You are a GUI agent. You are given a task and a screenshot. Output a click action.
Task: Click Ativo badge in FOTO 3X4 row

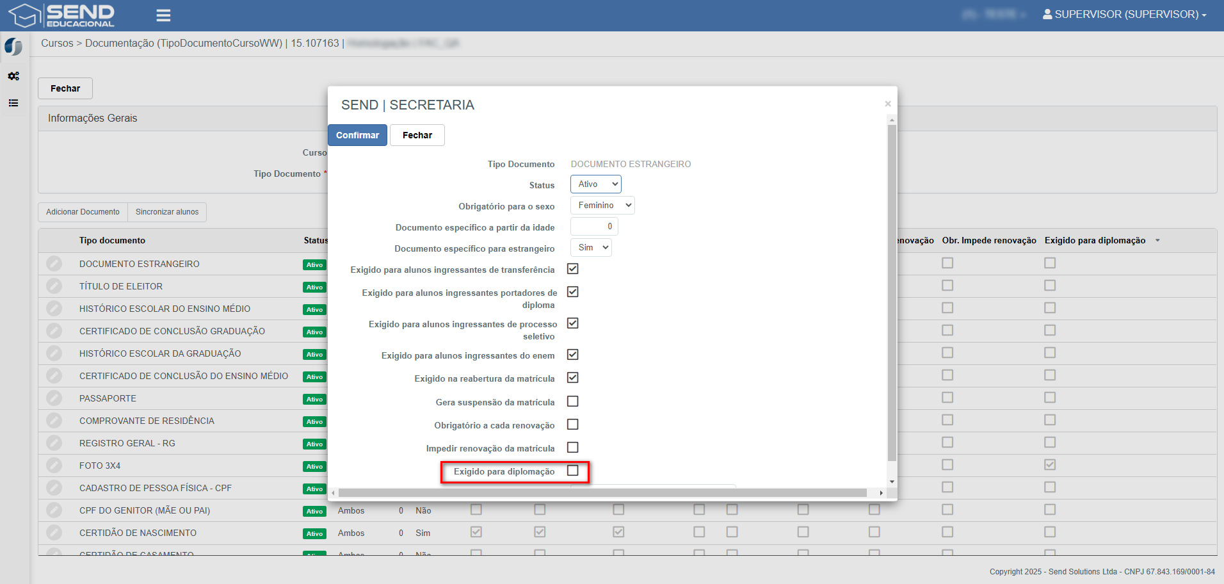point(314,466)
